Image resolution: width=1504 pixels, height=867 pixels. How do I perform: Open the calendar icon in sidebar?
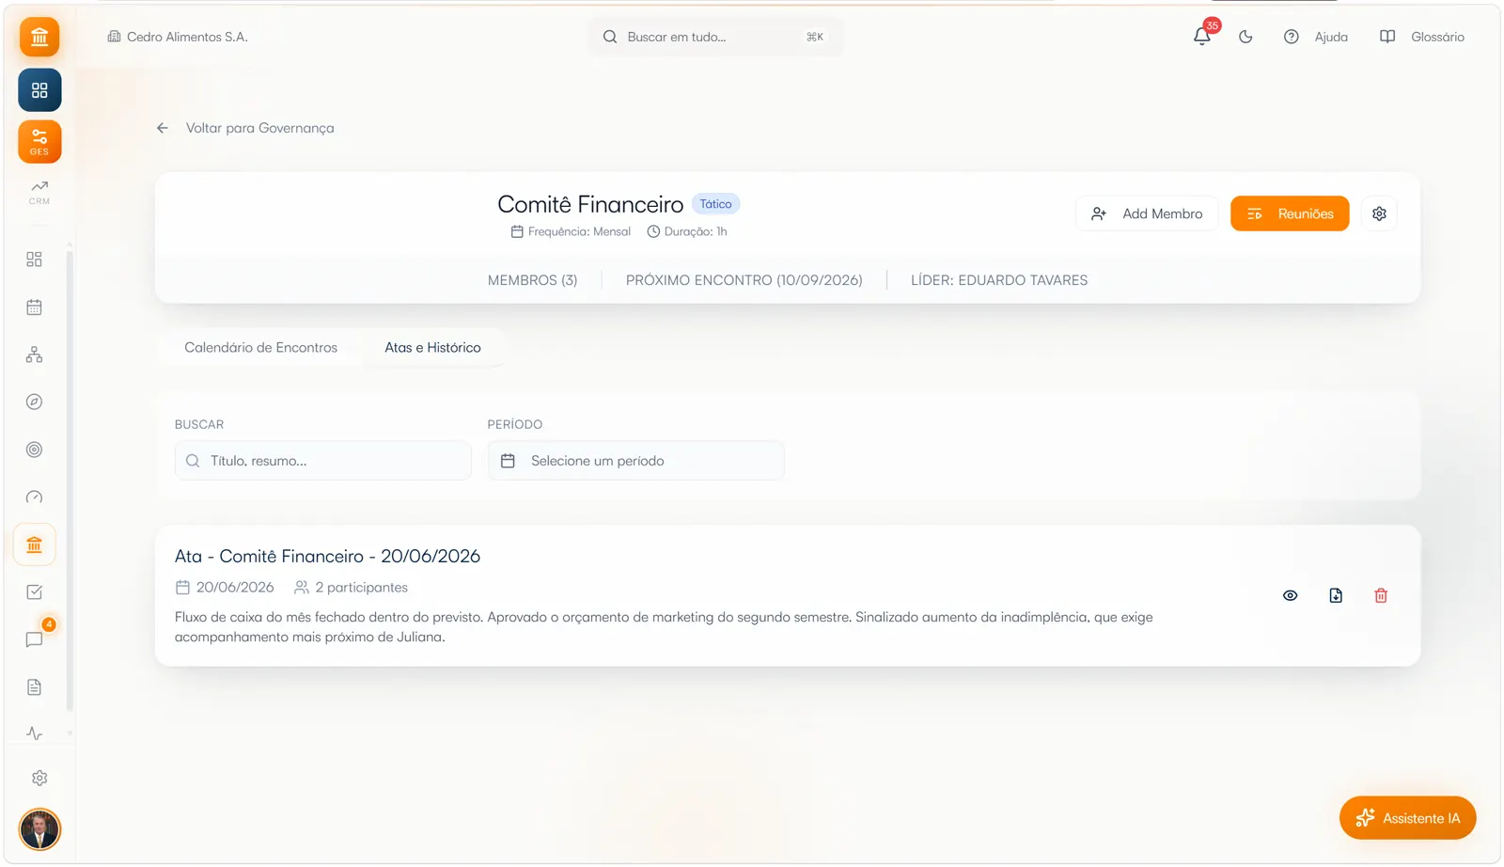[35, 307]
